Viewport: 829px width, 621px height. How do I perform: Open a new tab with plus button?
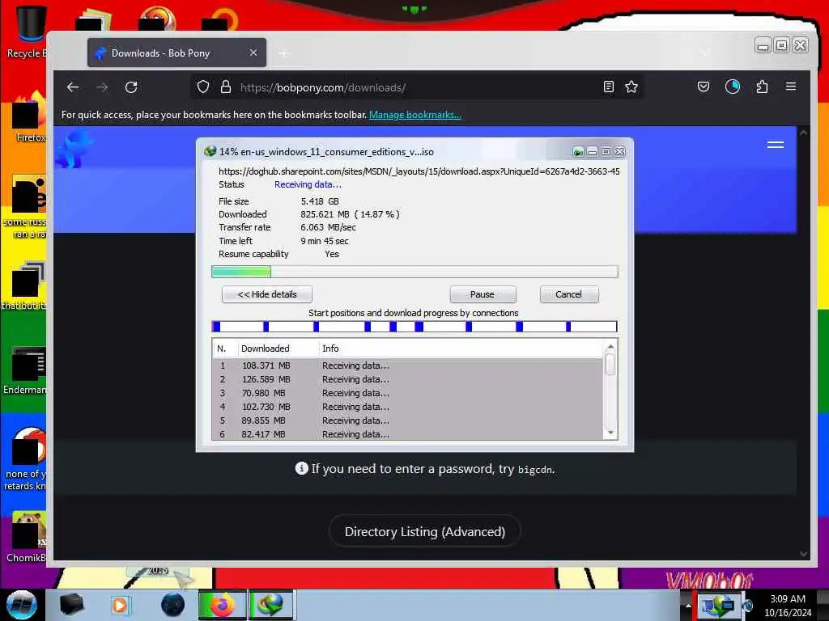(284, 53)
